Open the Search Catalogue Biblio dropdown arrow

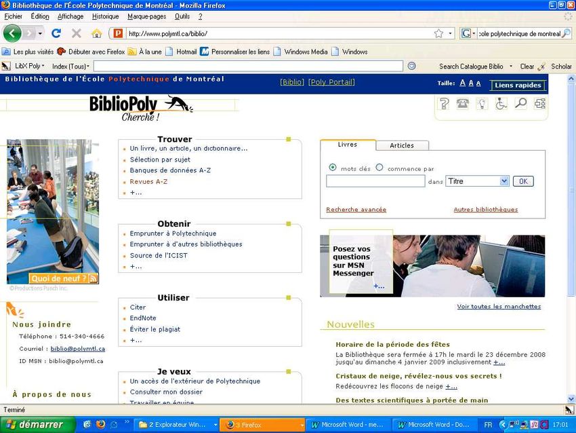(x=511, y=67)
